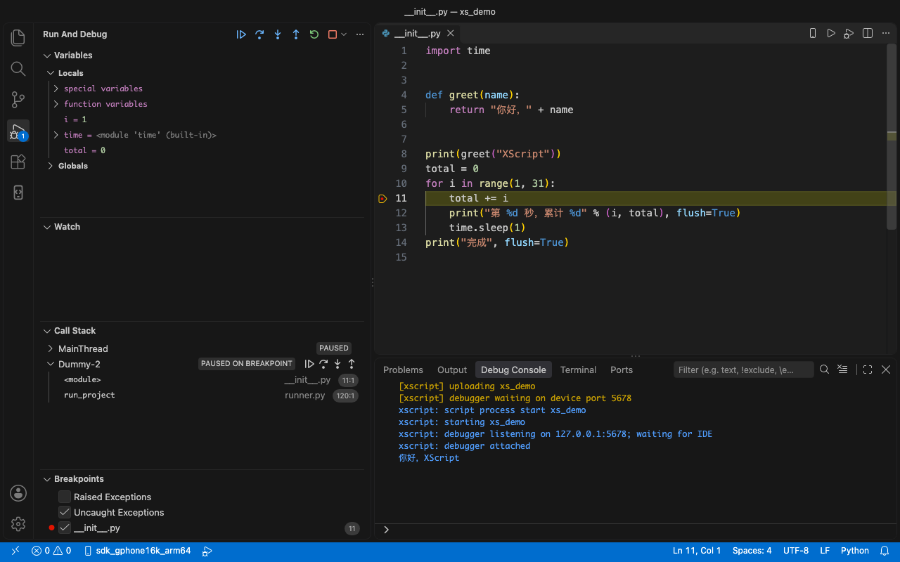Image resolution: width=900 pixels, height=562 pixels.
Task: Maximize the bottom panel
Action: pyautogui.click(x=868, y=370)
